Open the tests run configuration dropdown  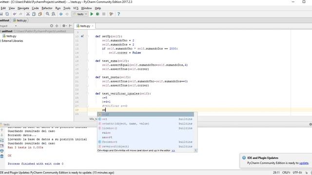coord(80,14)
